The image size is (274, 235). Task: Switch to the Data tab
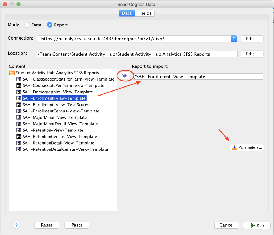127,13
